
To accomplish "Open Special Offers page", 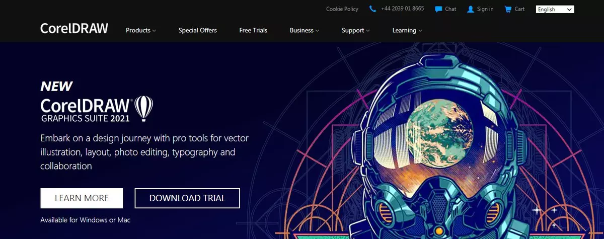I will [x=197, y=30].
